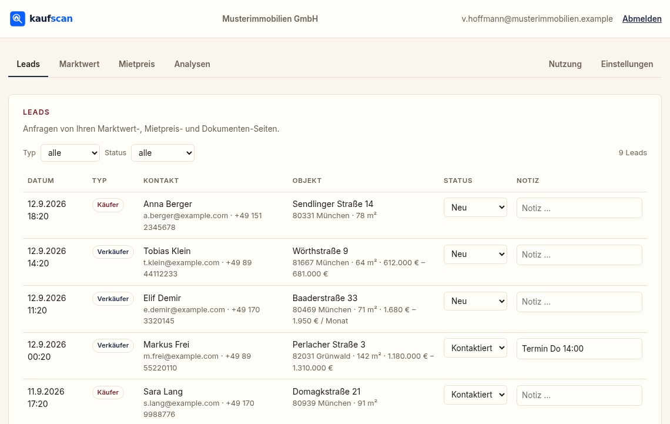Open the Leads tab
The height and width of the screenshot is (424, 670).
click(x=28, y=64)
